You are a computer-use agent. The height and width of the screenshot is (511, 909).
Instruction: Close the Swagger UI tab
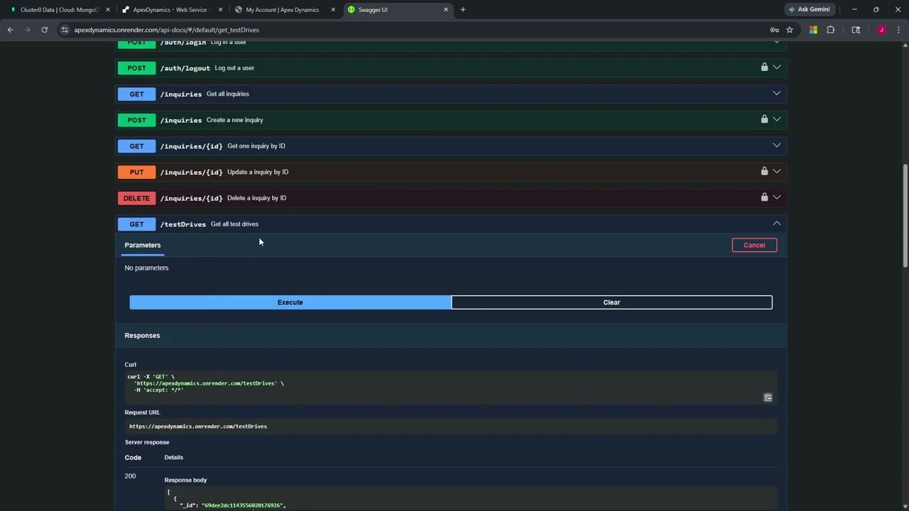(446, 10)
